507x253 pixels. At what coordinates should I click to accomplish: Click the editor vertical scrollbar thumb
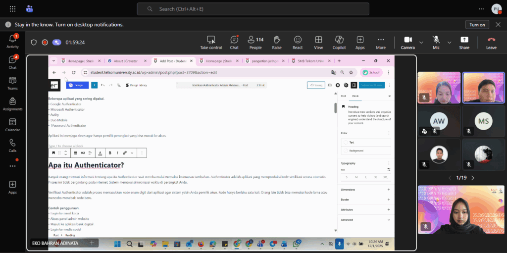click(x=335, y=108)
